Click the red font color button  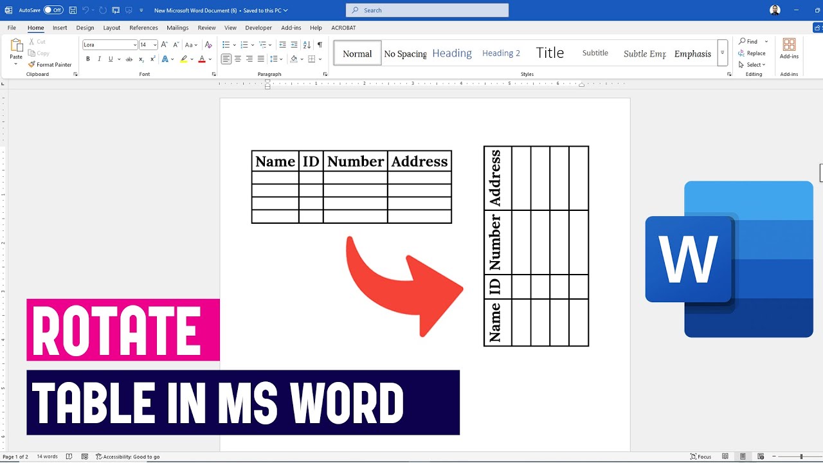point(202,59)
